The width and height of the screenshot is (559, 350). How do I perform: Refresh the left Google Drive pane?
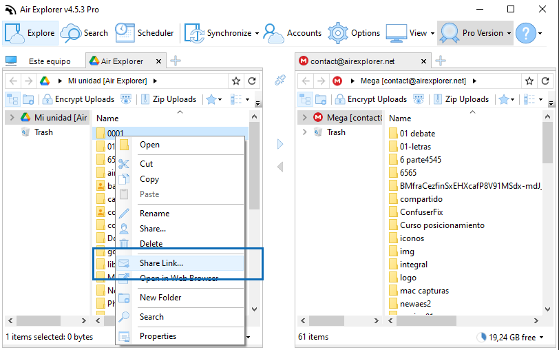pyautogui.click(x=252, y=81)
